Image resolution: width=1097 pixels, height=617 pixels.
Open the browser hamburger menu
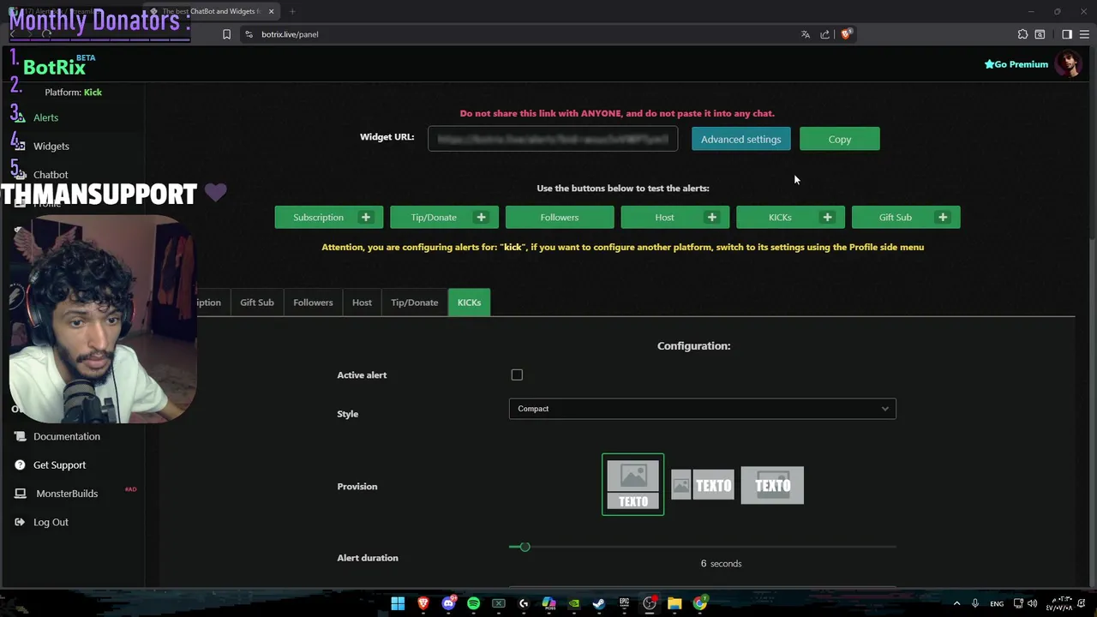(1084, 34)
